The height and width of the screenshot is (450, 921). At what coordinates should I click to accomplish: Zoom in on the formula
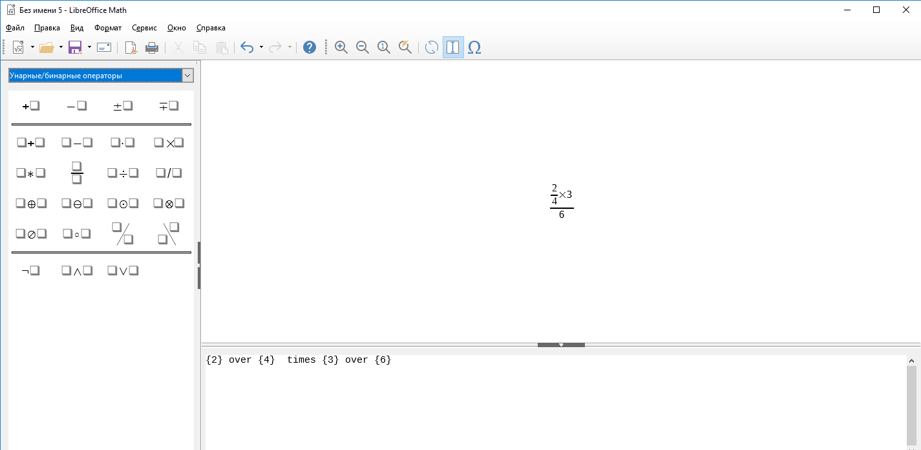pyautogui.click(x=341, y=47)
